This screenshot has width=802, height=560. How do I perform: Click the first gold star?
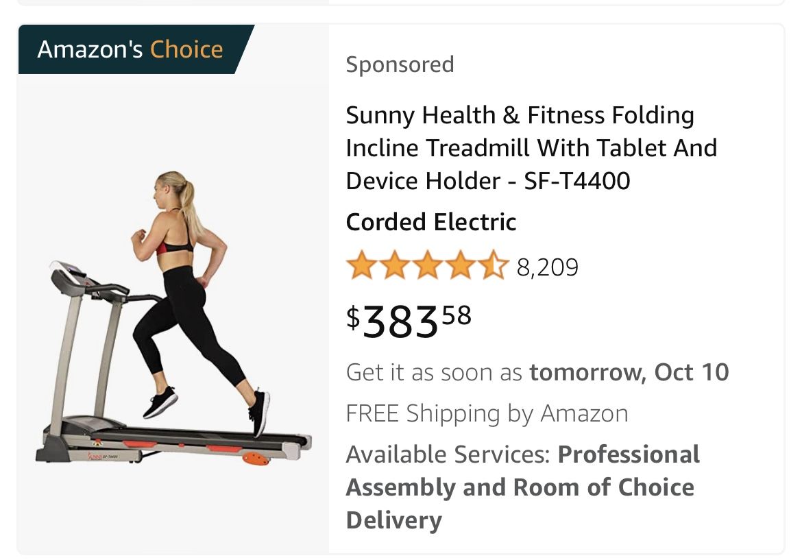pos(361,265)
